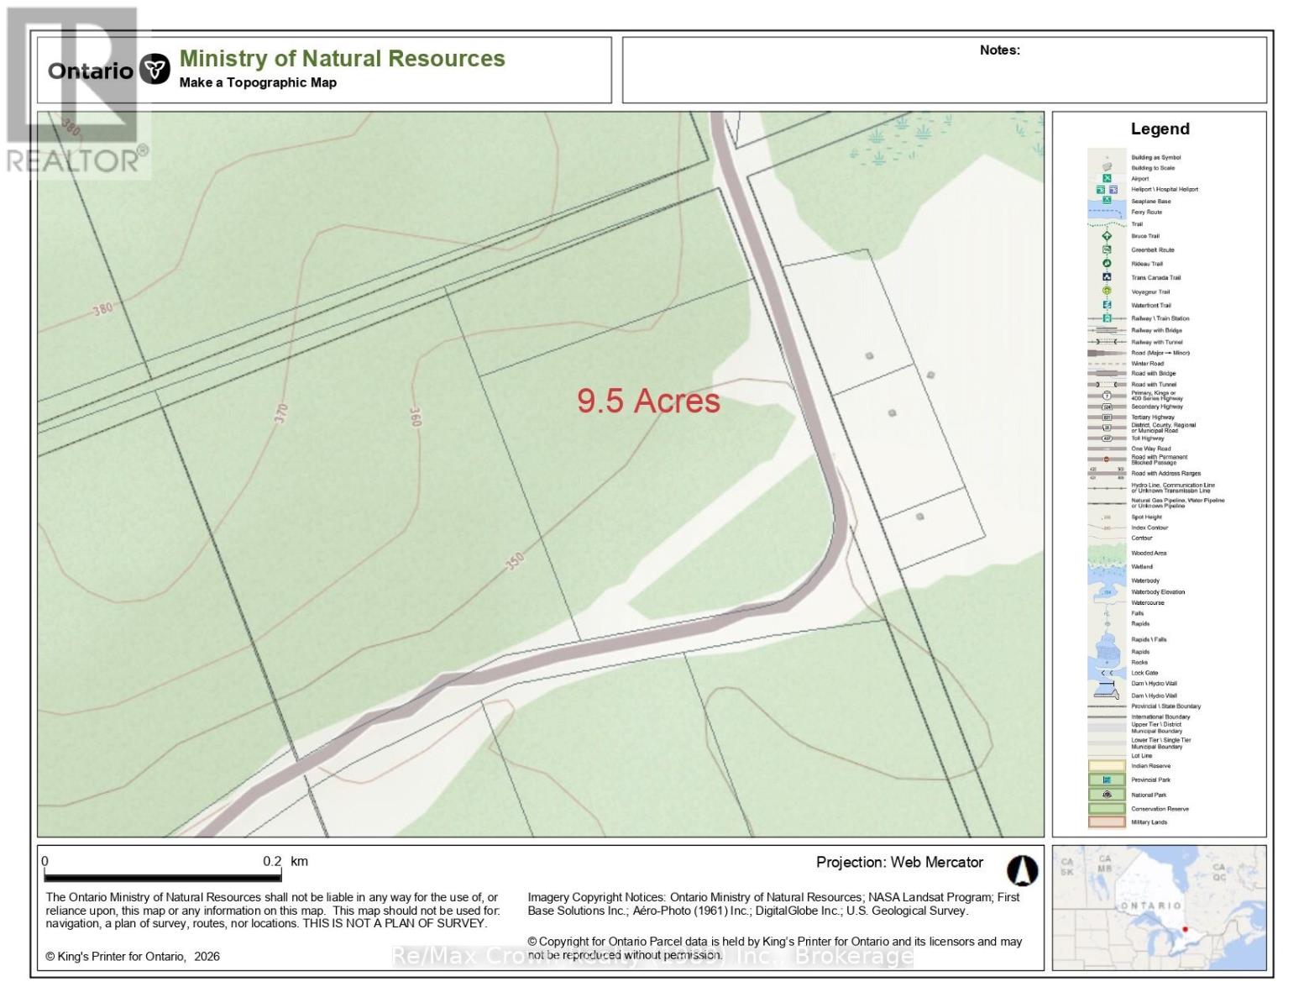1304x1008 pixels.
Task: Click the Military Lands color swatch
Action: (x=1107, y=822)
